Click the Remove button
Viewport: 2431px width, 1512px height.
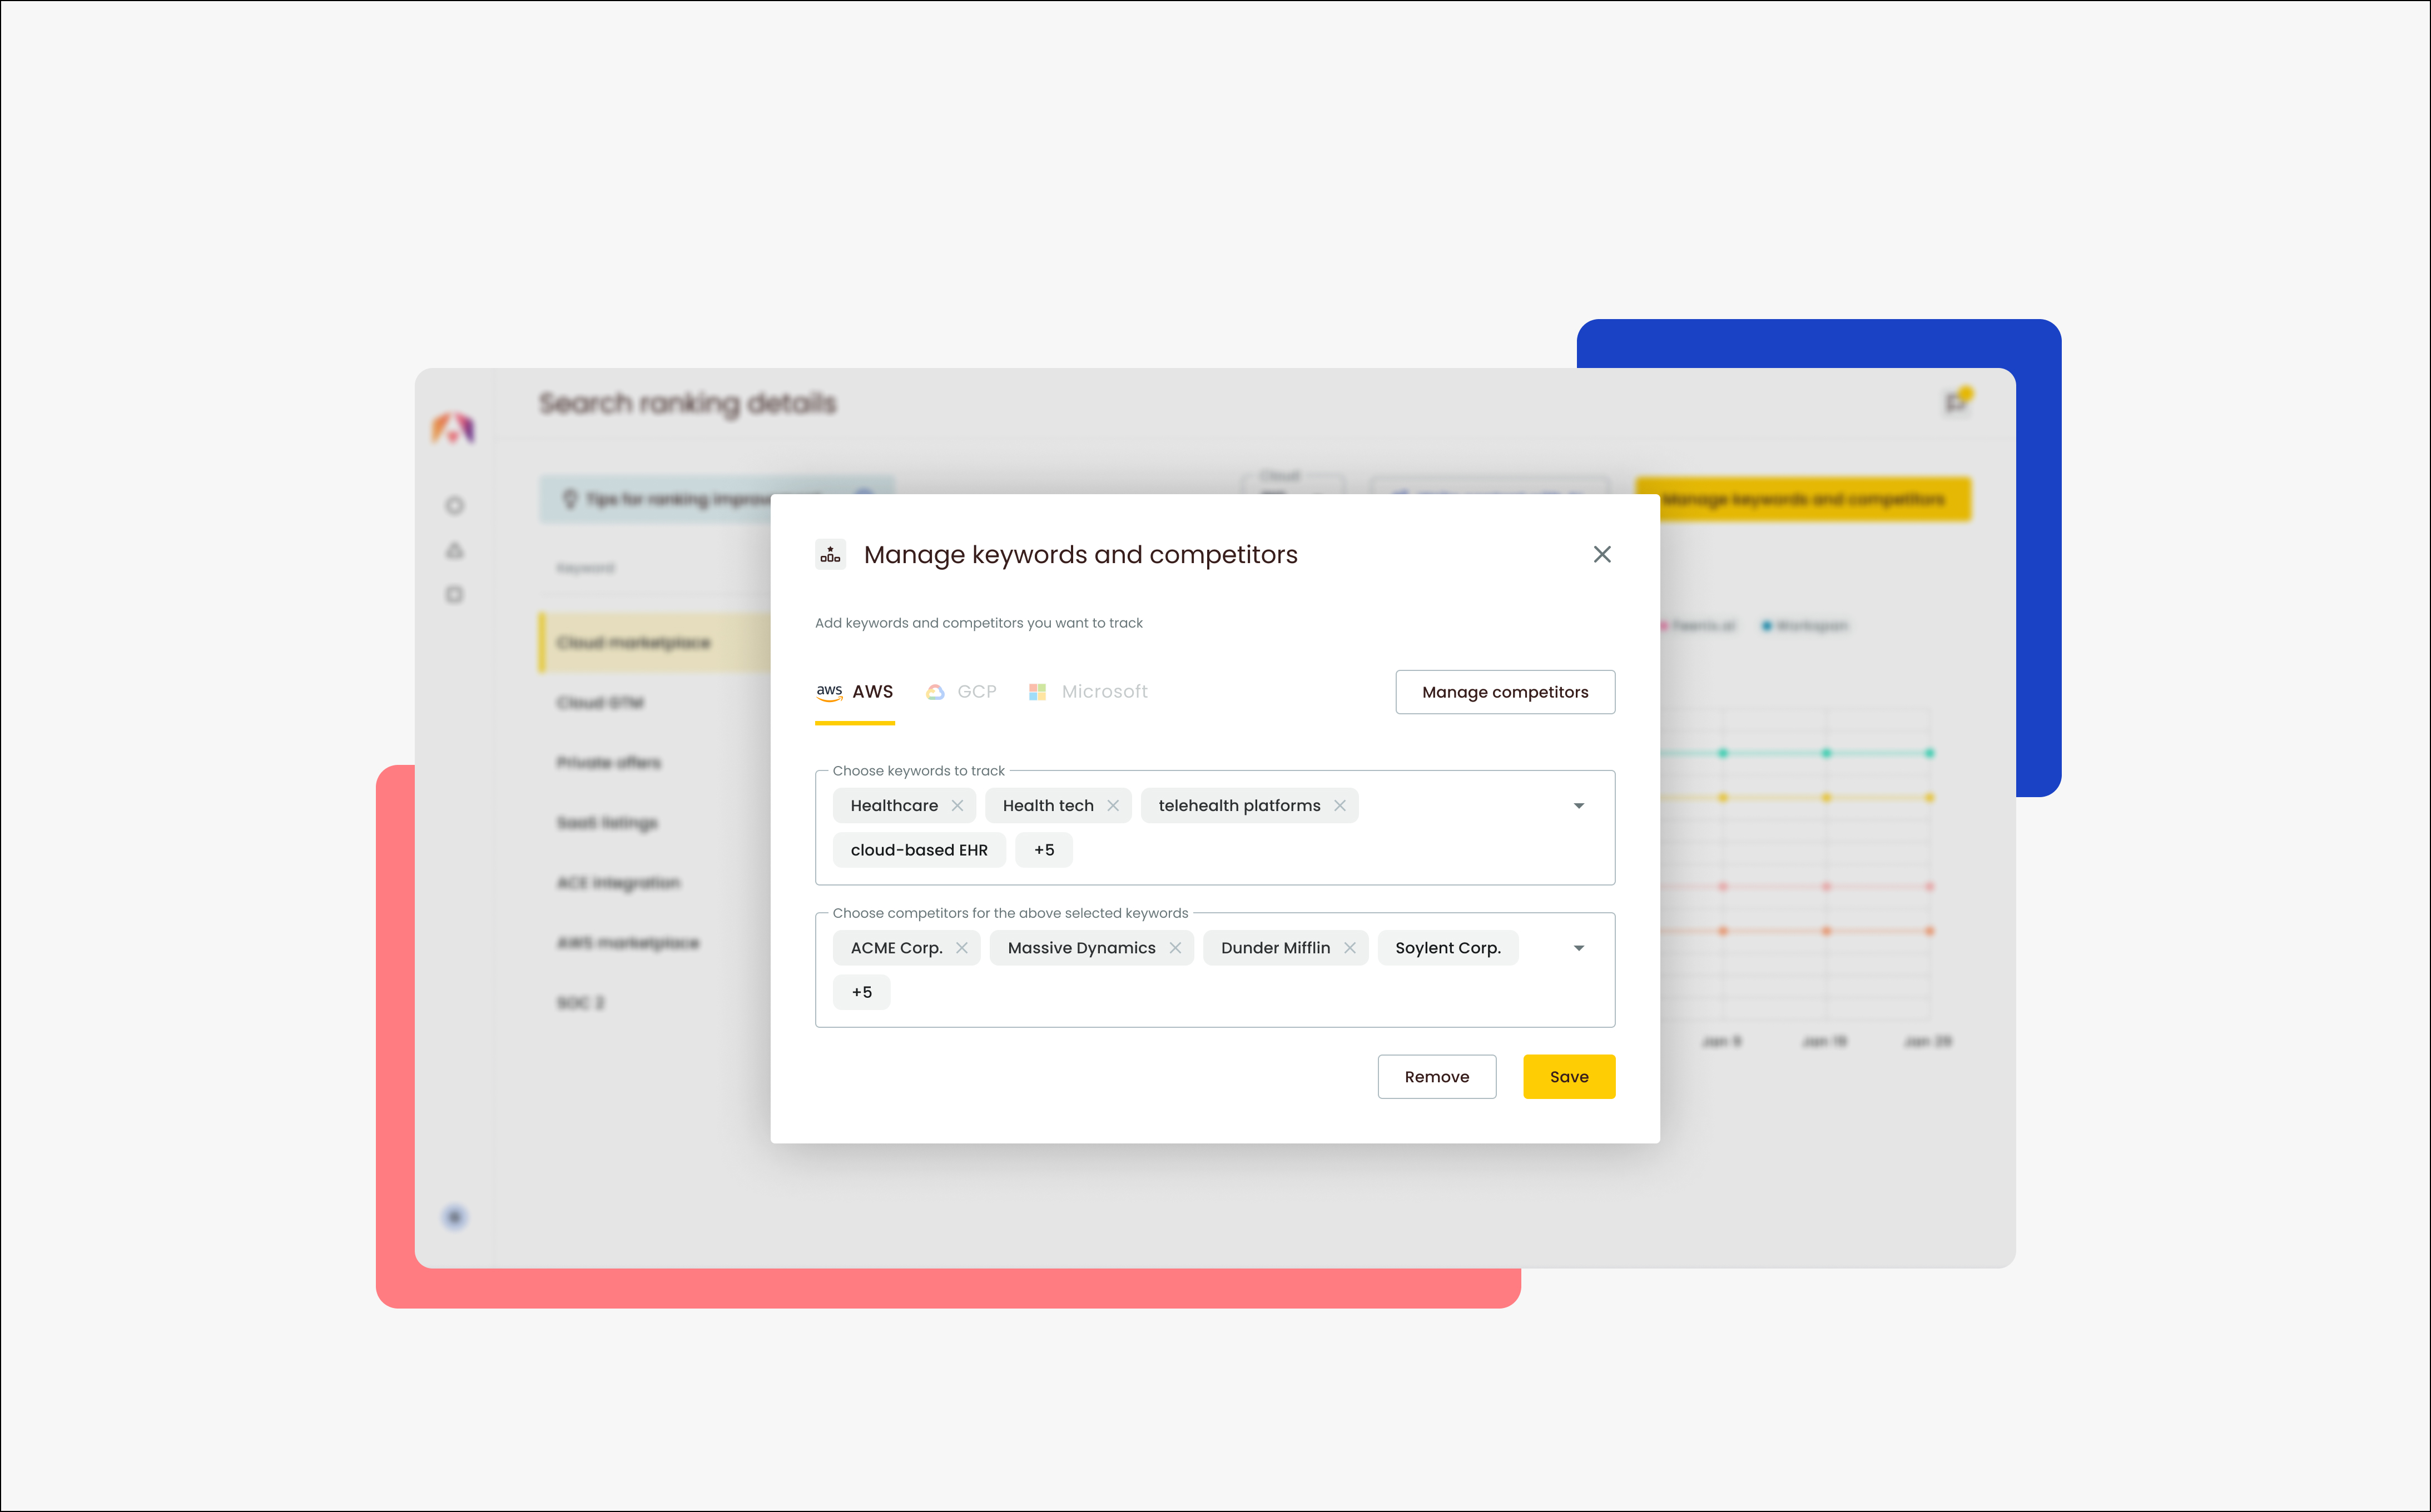point(1436,1077)
